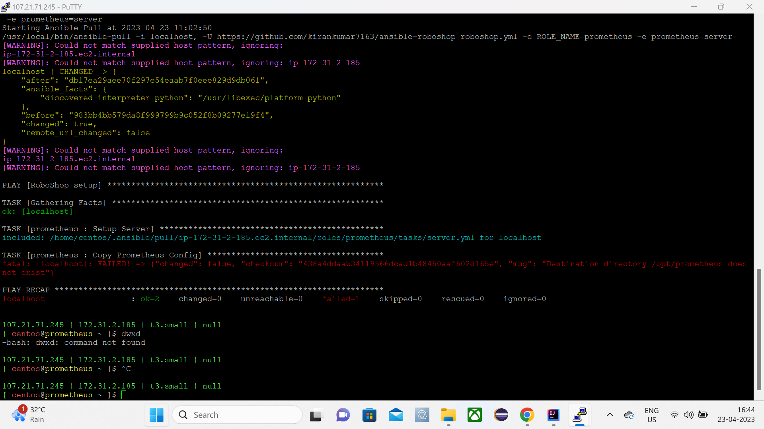Adjust system volume from the speaker icon
This screenshot has height=429, width=764.
pyautogui.click(x=689, y=415)
